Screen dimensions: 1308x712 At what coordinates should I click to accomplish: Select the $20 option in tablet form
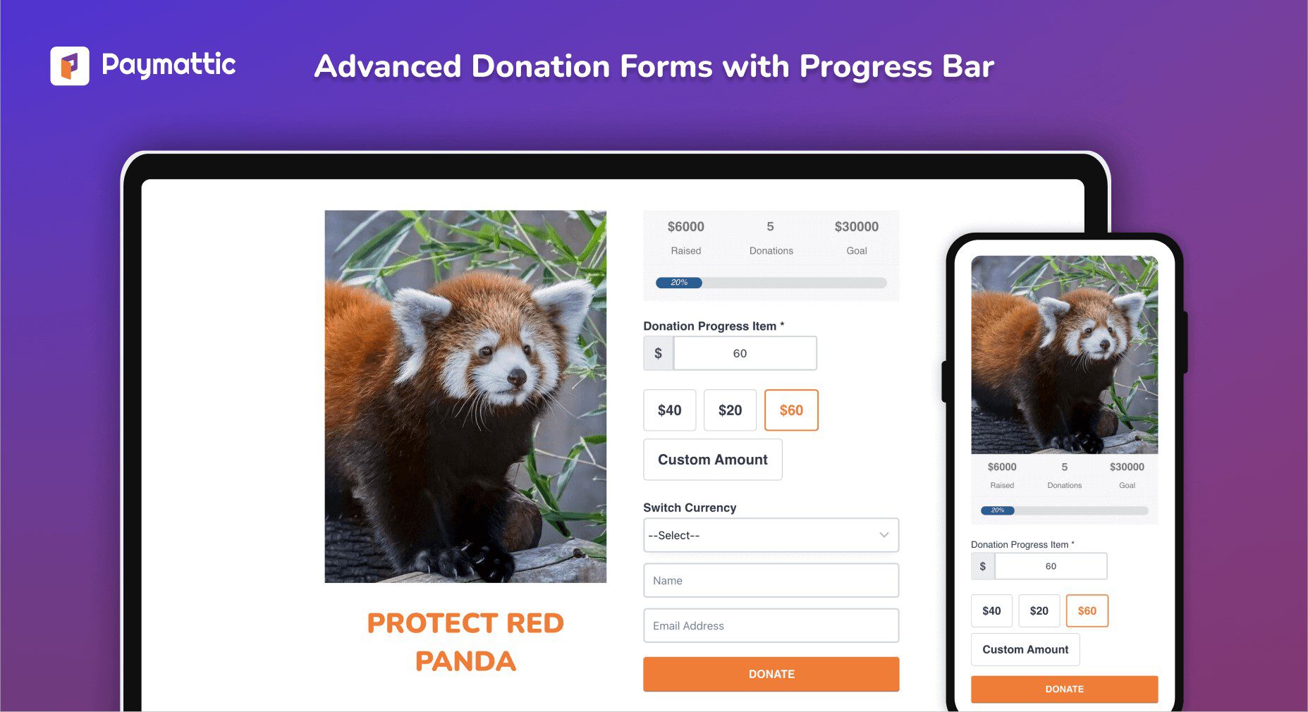[x=730, y=410]
